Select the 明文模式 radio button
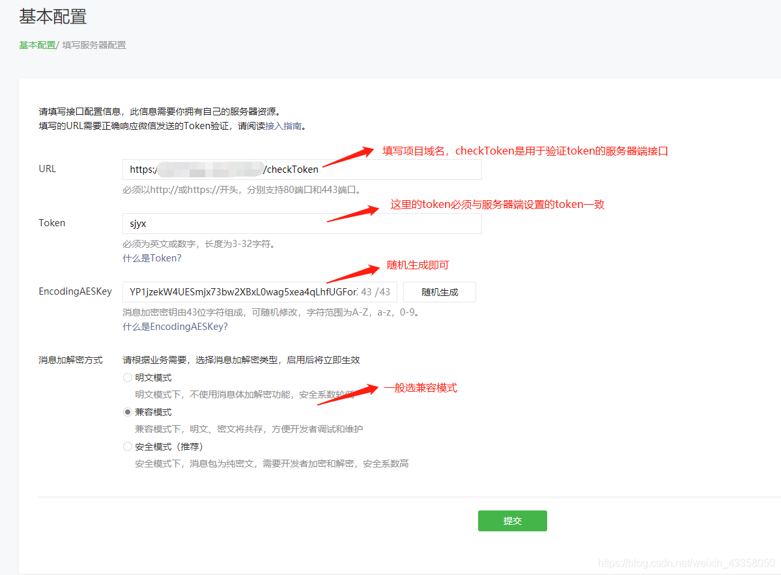Image resolution: width=781 pixels, height=575 pixels. tap(128, 377)
